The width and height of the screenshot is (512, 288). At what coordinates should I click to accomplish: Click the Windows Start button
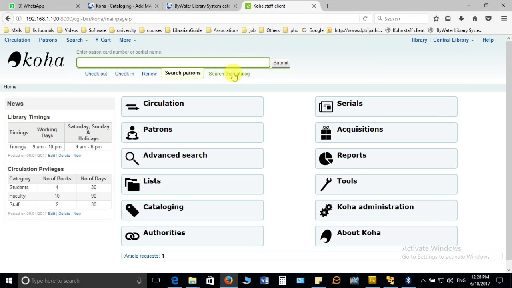pyautogui.click(x=9, y=280)
